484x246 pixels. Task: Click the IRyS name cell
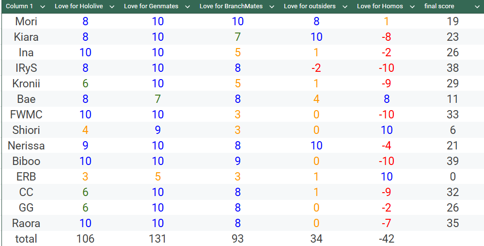[x=26, y=67]
